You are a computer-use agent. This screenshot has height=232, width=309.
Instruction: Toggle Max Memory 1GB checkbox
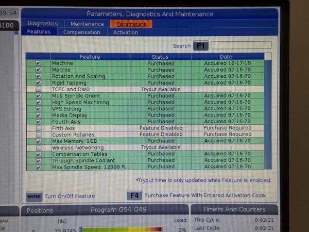click(39, 141)
